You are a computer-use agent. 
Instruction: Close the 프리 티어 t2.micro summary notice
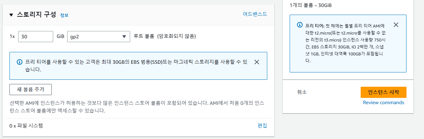396,25
